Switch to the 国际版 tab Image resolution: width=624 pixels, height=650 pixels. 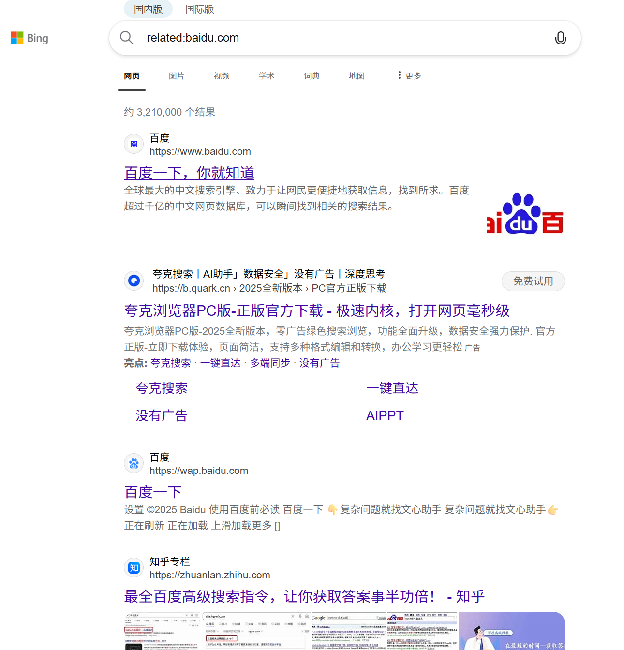(200, 9)
